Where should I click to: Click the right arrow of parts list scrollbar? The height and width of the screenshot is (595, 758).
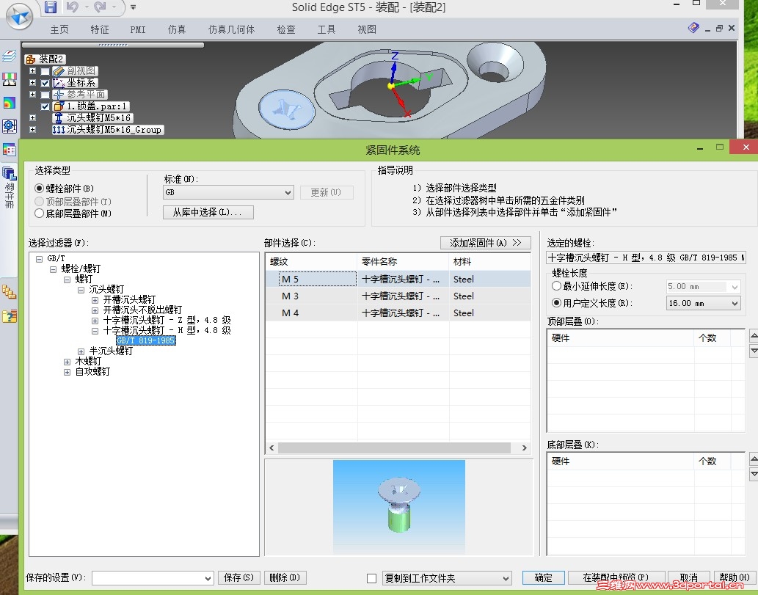click(525, 448)
